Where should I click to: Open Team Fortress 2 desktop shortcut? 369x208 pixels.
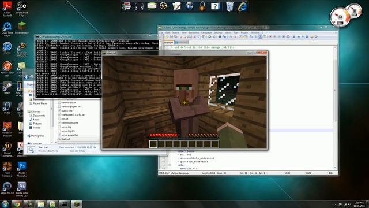[x=7, y=169]
